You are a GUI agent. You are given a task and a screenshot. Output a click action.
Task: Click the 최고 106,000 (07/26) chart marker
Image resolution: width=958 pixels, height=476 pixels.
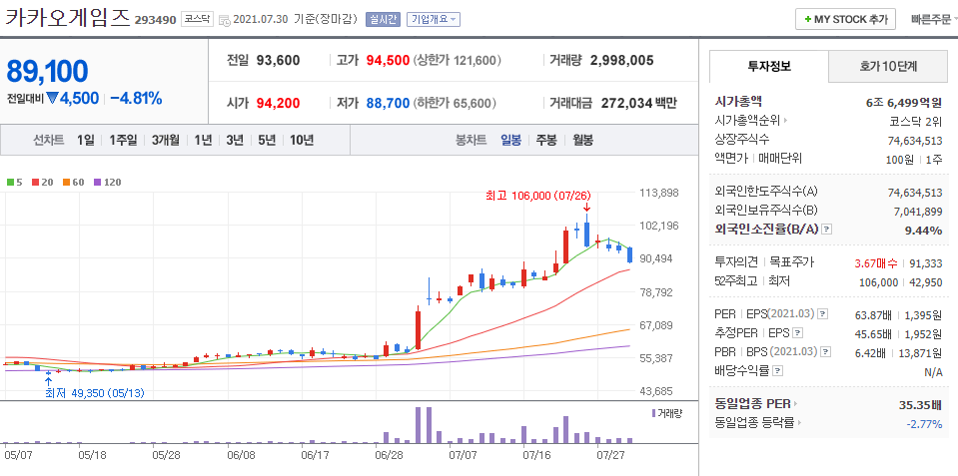[x=537, y=196]
